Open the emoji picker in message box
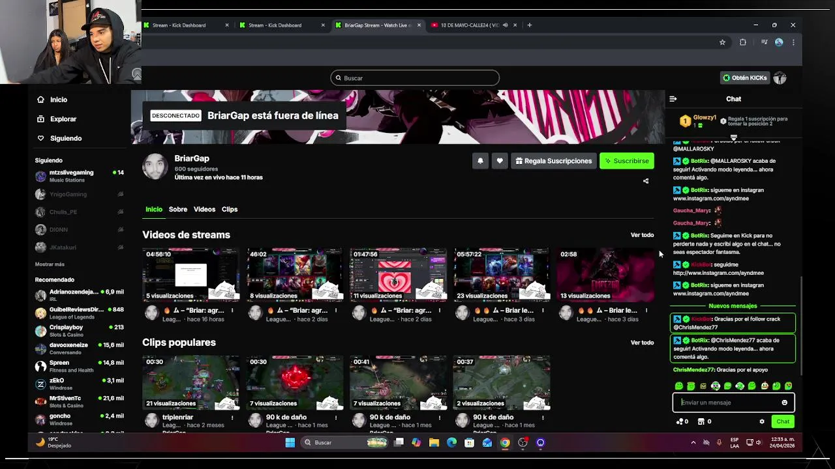The width and height of the screenshot is (835, 469). [785, 403]
